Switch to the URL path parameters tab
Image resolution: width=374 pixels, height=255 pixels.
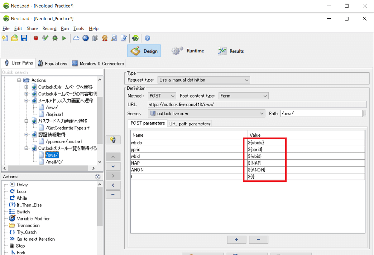190,124
